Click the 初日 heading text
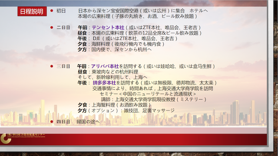This screenshot has width=278, height=156. click(x=61, y=11)
